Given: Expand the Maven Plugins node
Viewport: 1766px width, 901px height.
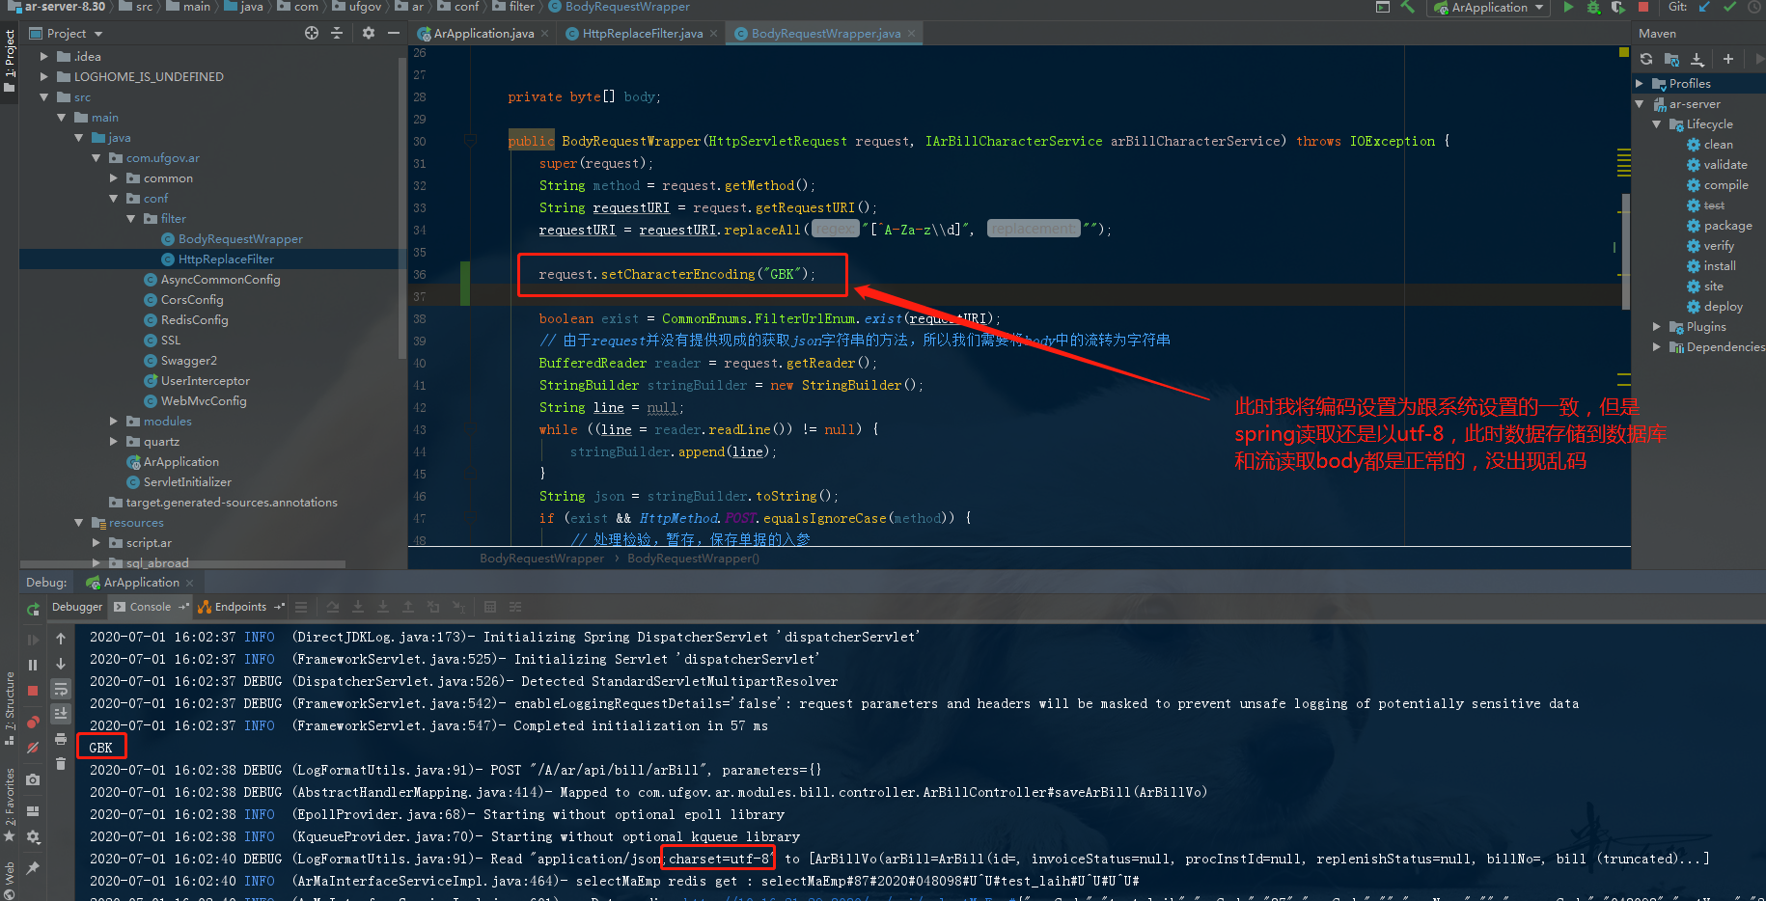Looking at the screenshot, I should coord(1657,327).
